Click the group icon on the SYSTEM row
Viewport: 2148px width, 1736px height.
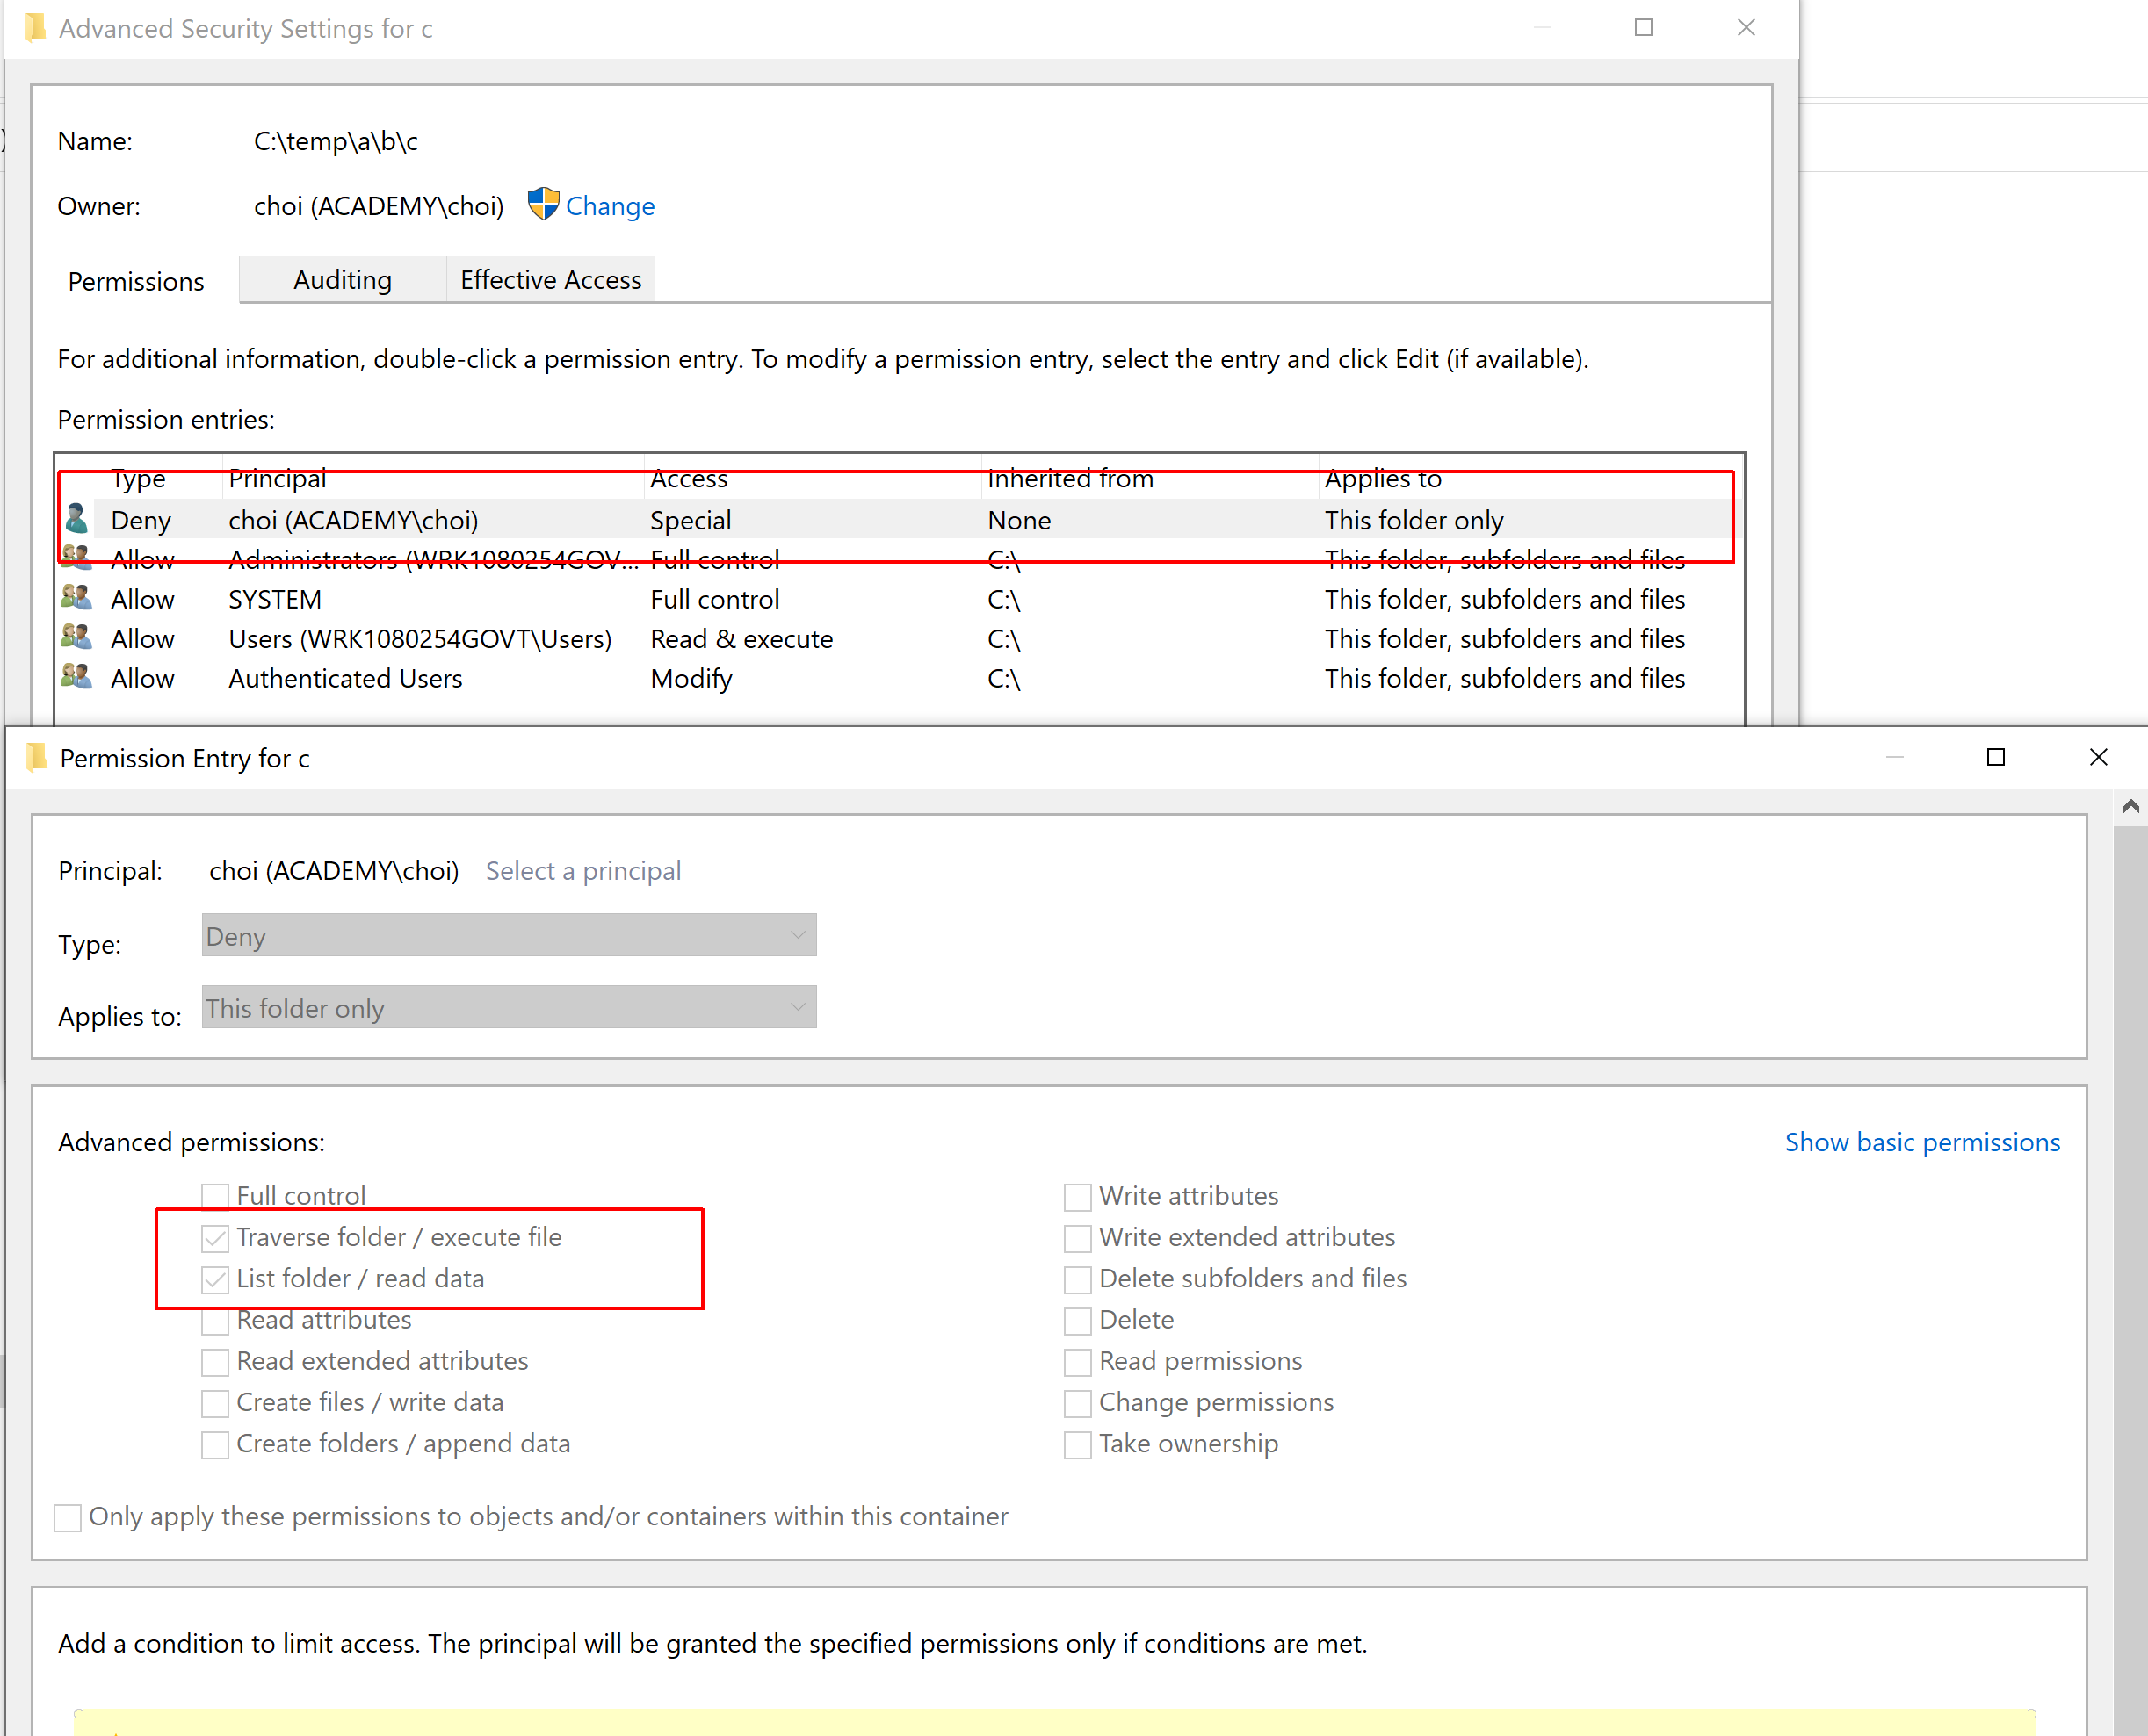(76, 598)
